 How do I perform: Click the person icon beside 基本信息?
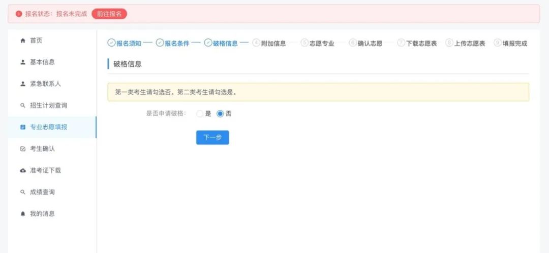coord(23,62)
